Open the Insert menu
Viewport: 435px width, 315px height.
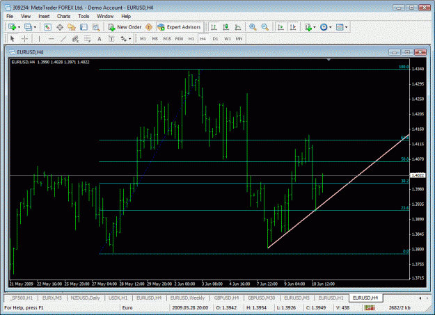[44, 17]
